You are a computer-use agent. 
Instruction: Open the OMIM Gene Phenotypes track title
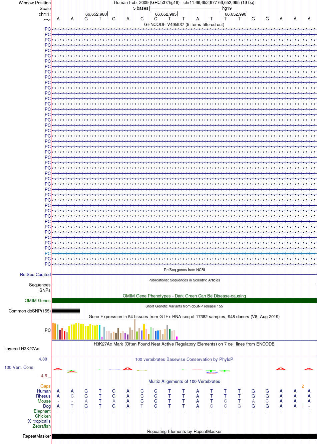(184, 296)
